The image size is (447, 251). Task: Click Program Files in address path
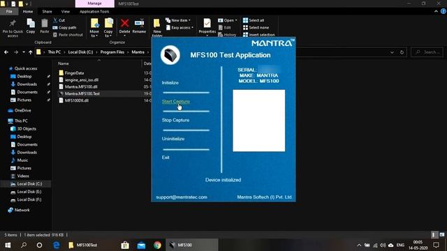(x=112, y=52)
